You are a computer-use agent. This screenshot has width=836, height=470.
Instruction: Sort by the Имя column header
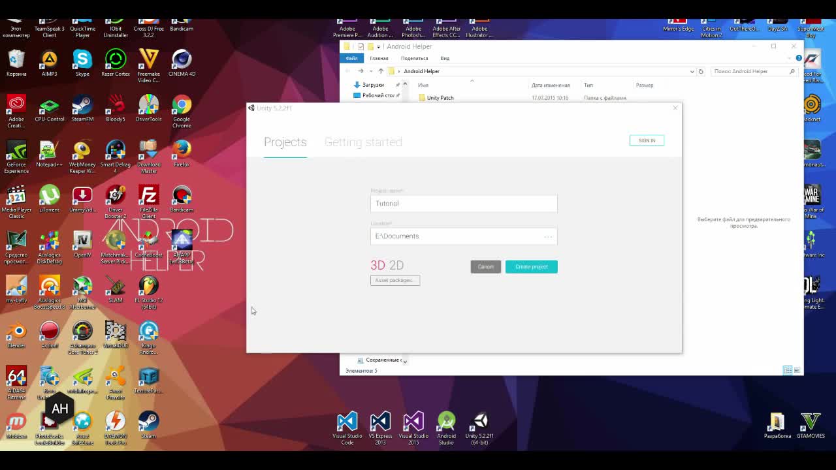pos(423,85)
